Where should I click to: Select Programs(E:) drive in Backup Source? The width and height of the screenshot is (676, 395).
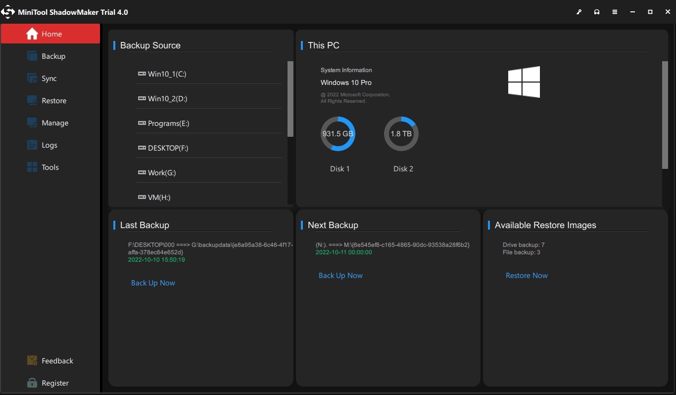pyautogui.click(x=168, y=123)
